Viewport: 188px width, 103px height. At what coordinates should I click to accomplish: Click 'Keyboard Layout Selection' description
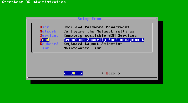click(93, 44)
